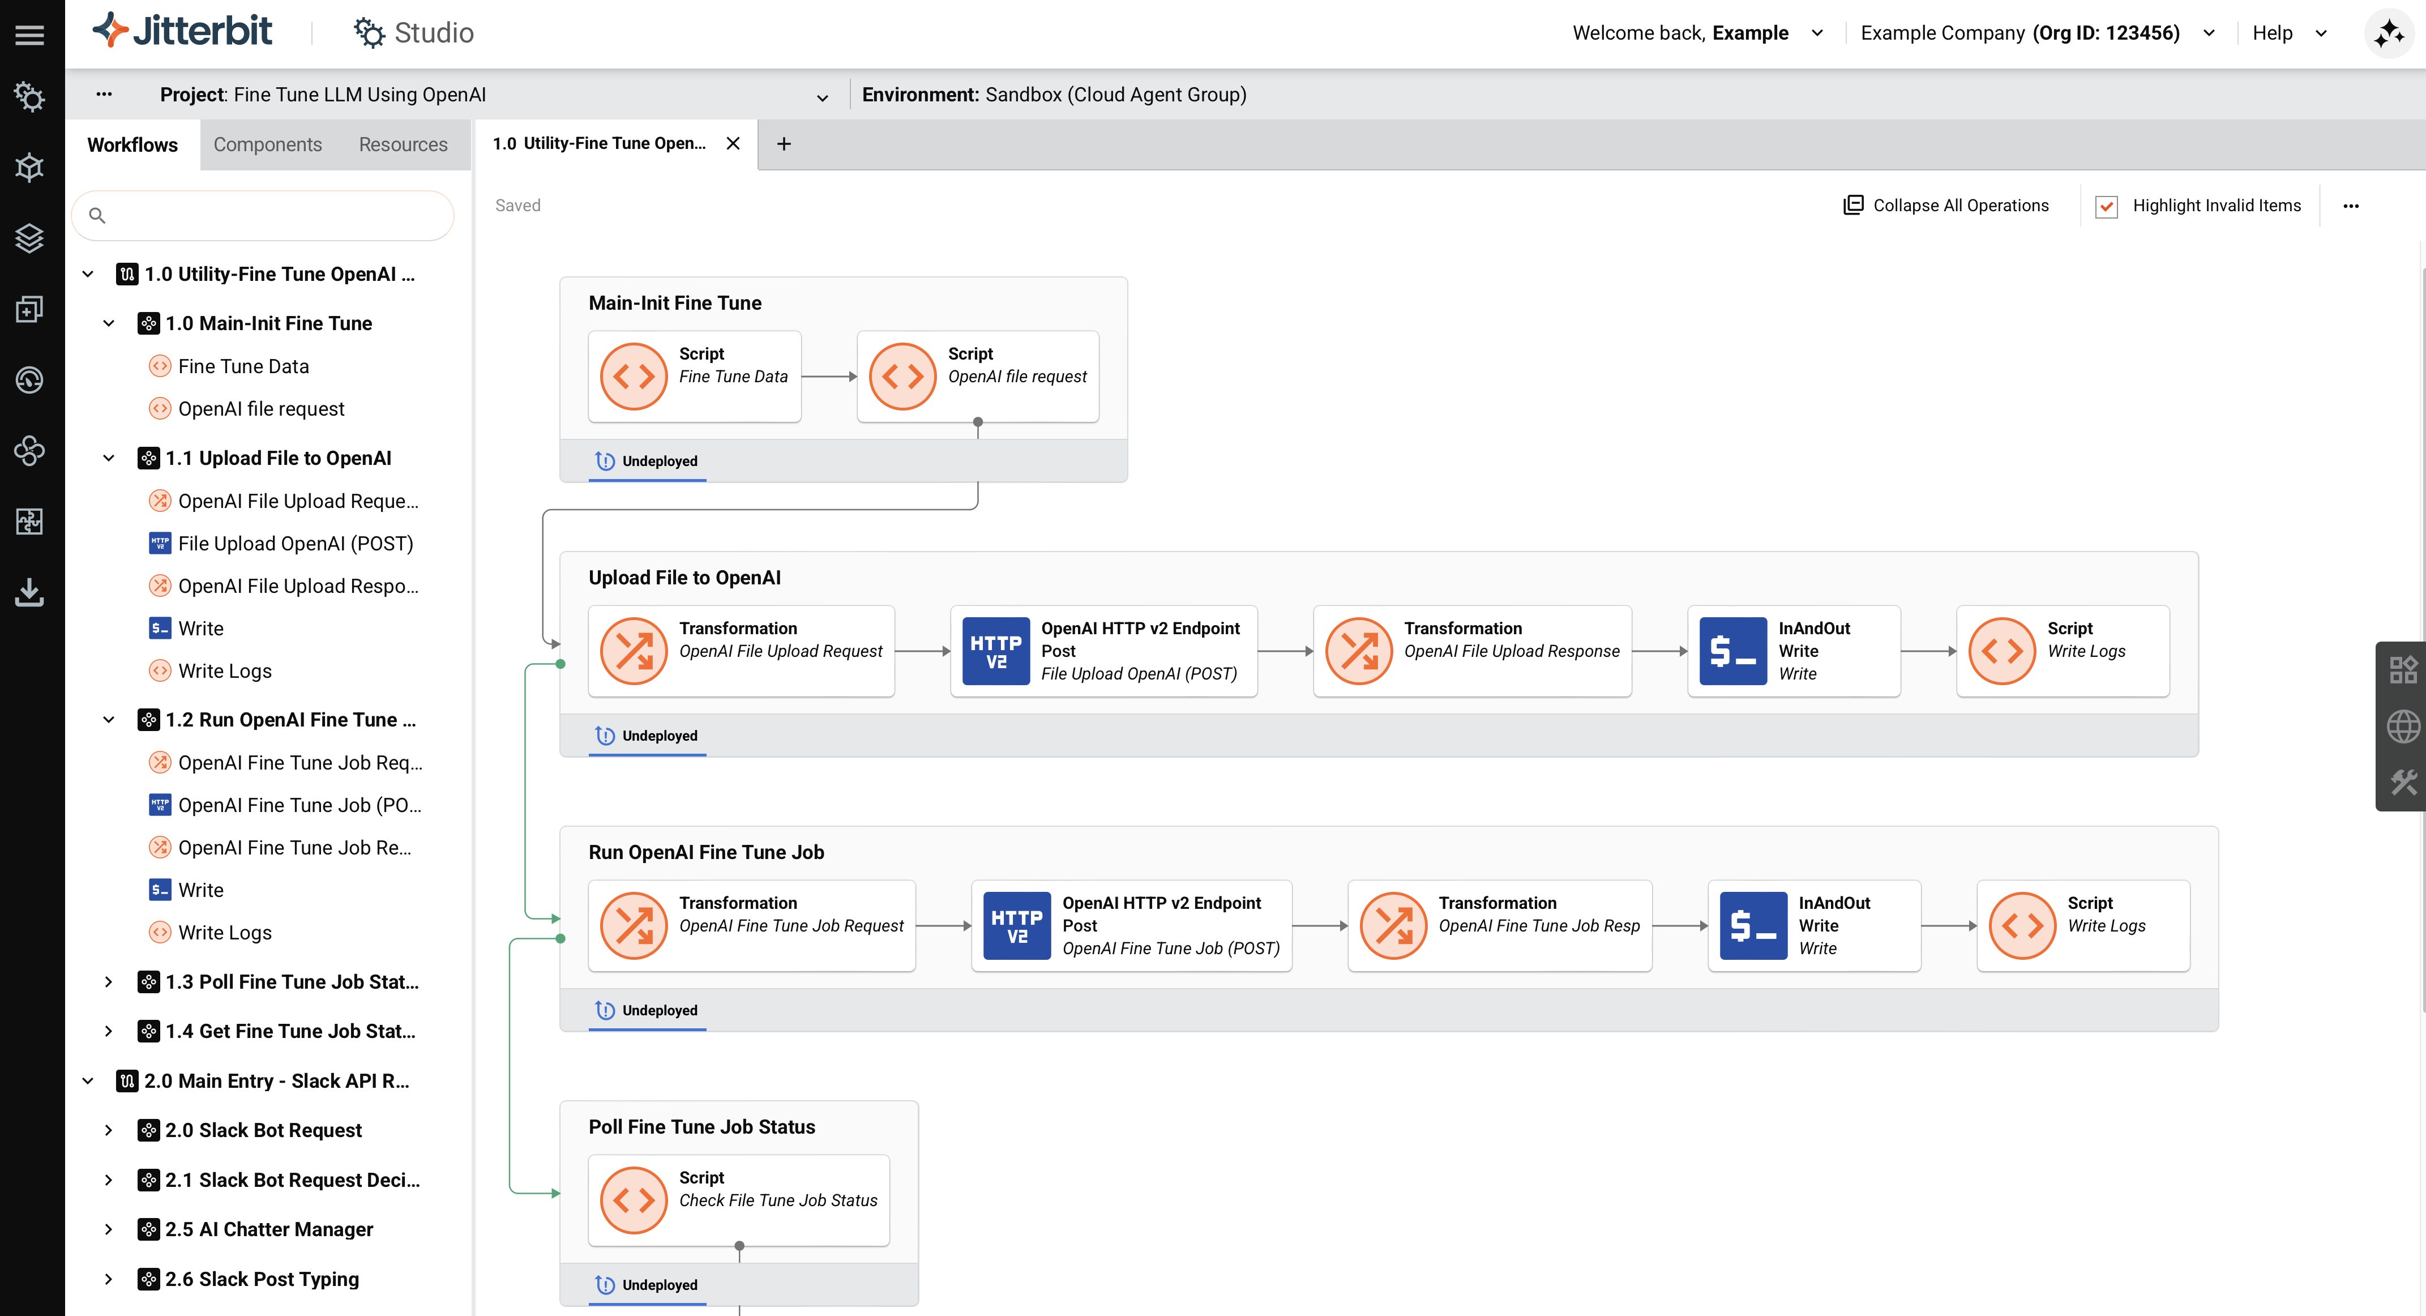Open the Project selection dropdown

click(x=821, y=96)
